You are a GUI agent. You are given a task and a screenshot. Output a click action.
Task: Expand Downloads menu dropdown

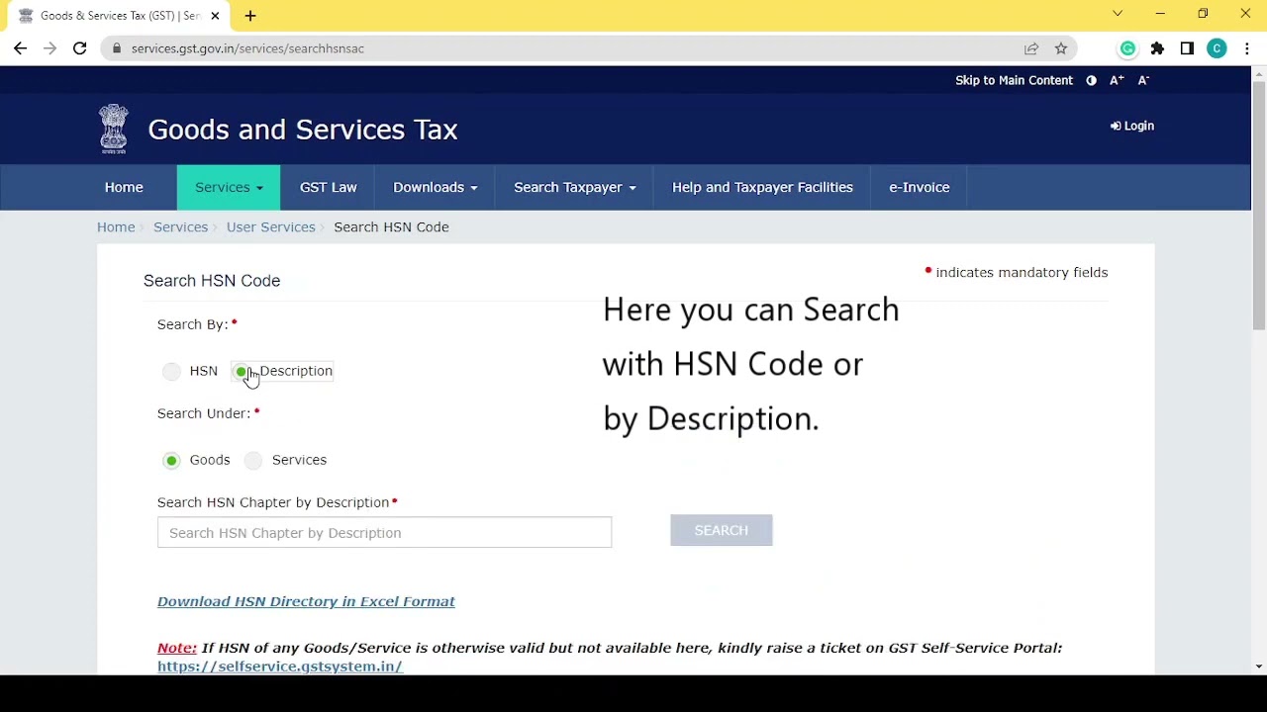coord(435,187)
